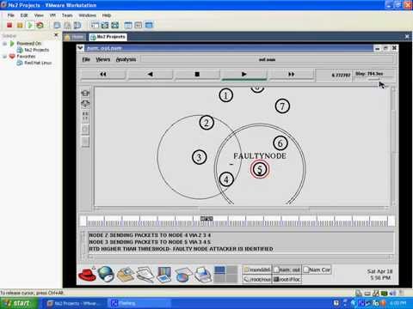Click the Manage Snapshots toolbar icon
413x309 pixels.
click(x=77, y=25)
